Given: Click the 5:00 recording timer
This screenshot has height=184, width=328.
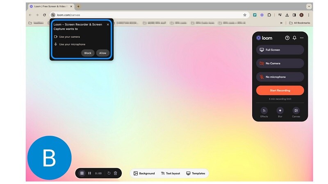Looking at the screenshot, I should click(x=98, y=173).
